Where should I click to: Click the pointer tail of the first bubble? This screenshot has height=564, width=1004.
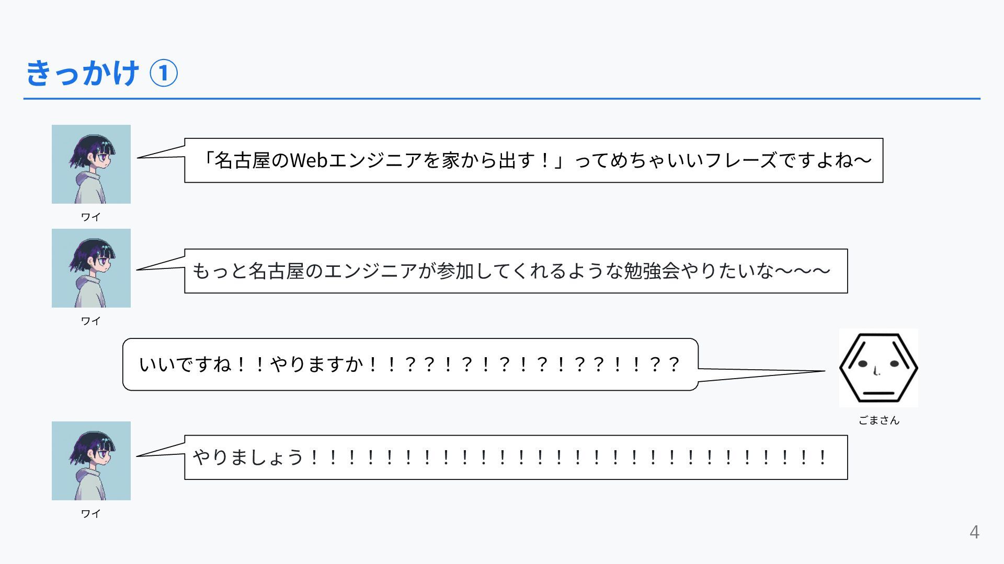pyautogui.click(x=161, y=152)
